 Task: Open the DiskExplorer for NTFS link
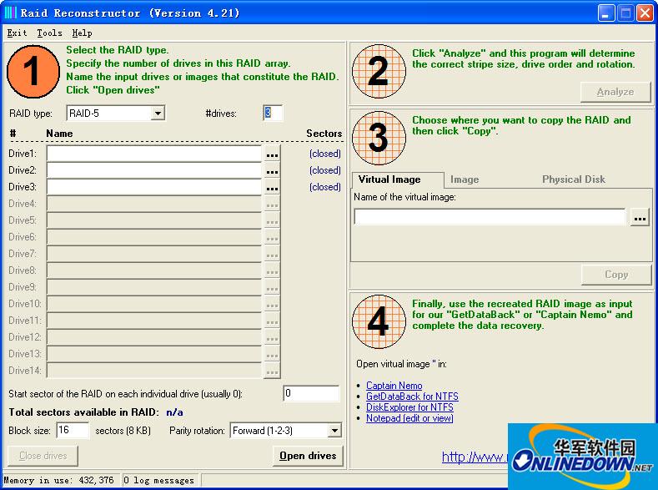409,407
